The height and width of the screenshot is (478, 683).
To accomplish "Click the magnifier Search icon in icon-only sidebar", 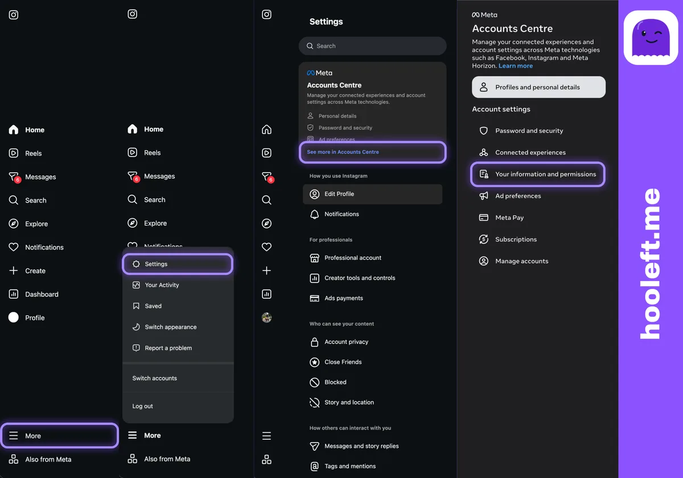I will [266, 200].
